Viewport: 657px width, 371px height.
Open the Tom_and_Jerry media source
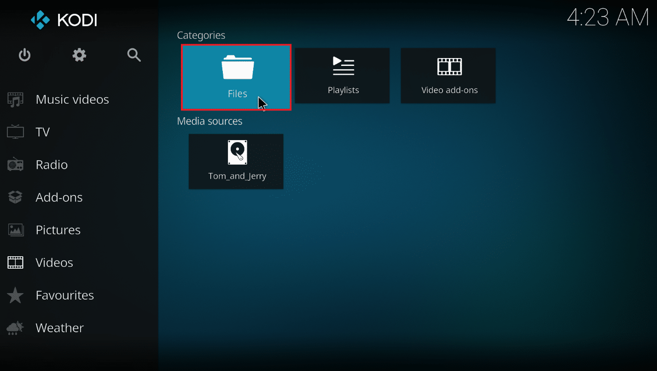(236, 161)
